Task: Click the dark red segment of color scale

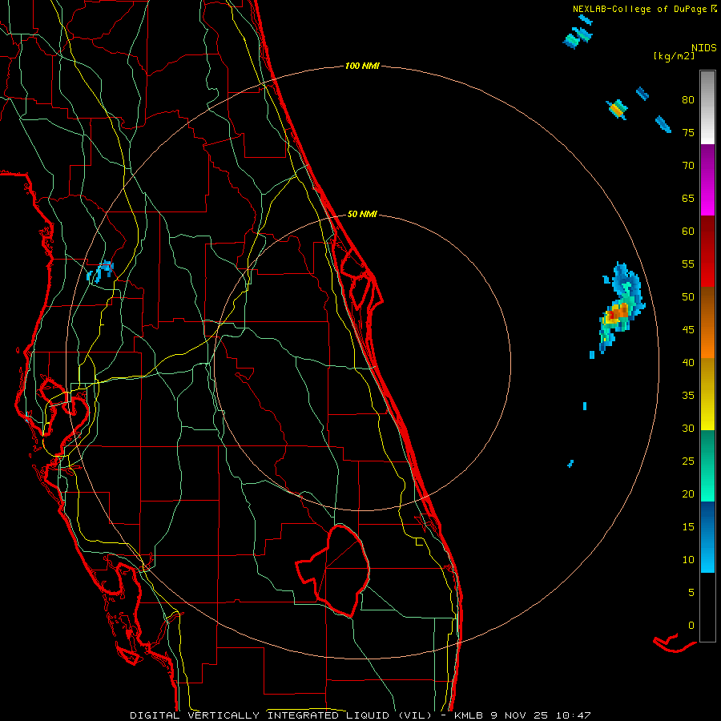Action: [707, 252]
